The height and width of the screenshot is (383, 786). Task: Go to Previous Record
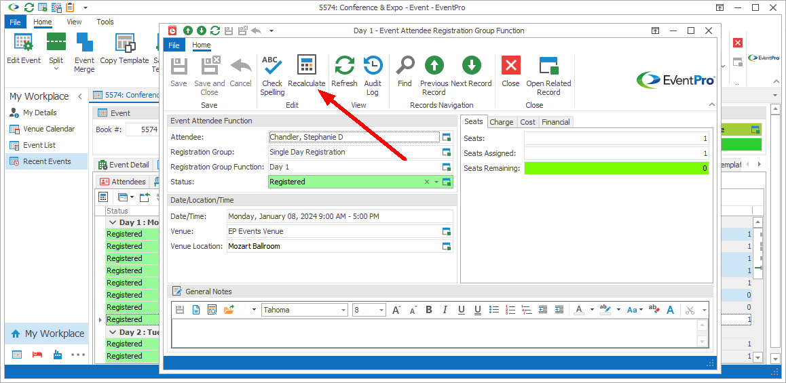coord(434,75)
